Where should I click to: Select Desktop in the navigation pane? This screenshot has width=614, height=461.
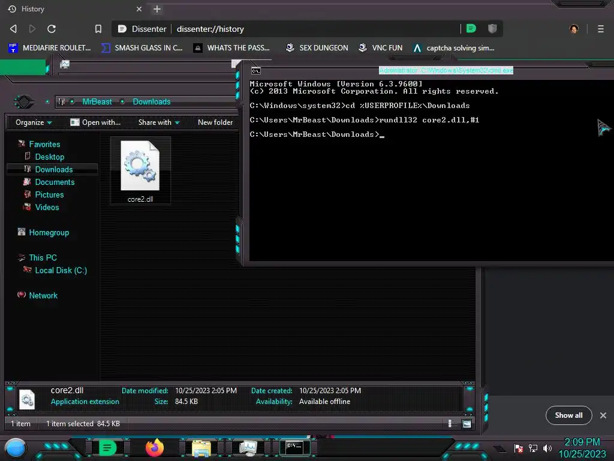(x=49, y=157)
